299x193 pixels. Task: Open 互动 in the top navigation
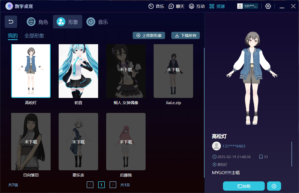[x=197, y=6]
